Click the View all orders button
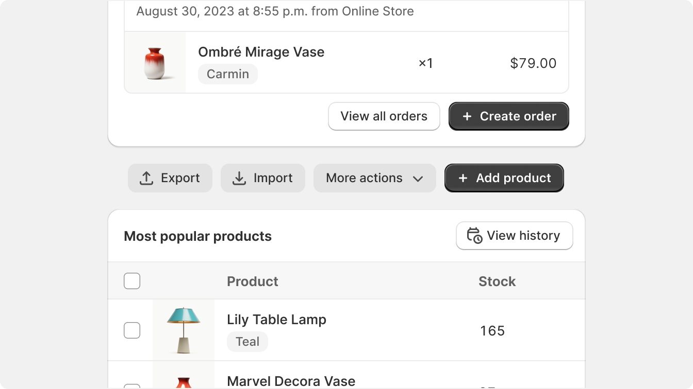 tap(384, 116)
